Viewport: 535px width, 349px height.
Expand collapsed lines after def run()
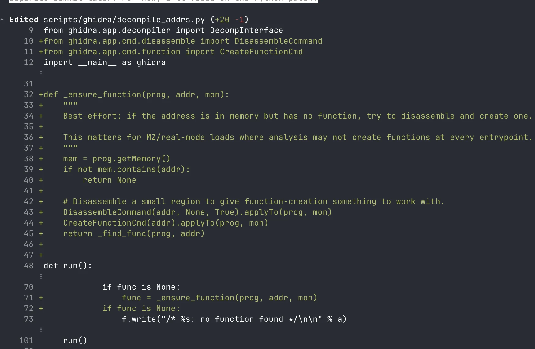[41, 277]
